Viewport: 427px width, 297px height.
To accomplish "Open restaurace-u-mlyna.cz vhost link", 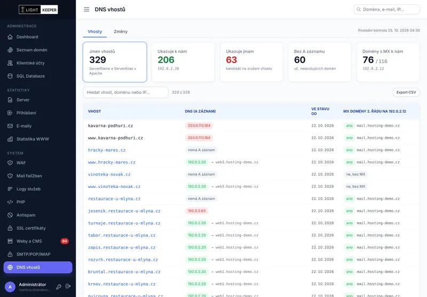I will pos(114,199).
